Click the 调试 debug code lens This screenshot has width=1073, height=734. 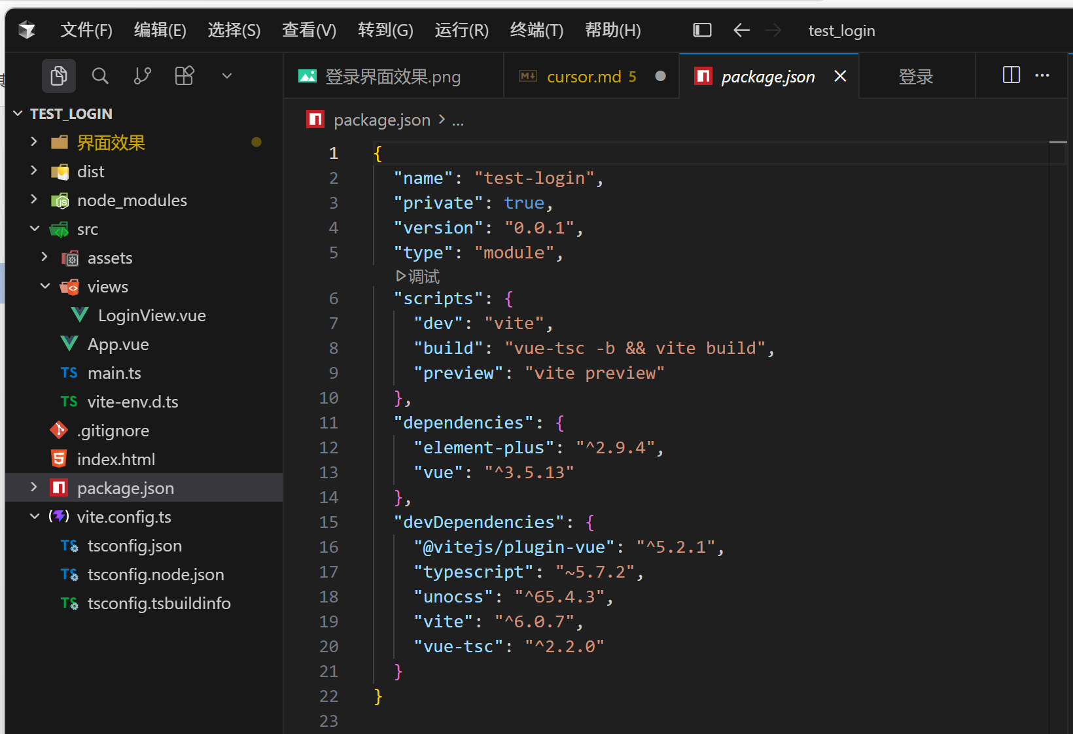[418, 277]
